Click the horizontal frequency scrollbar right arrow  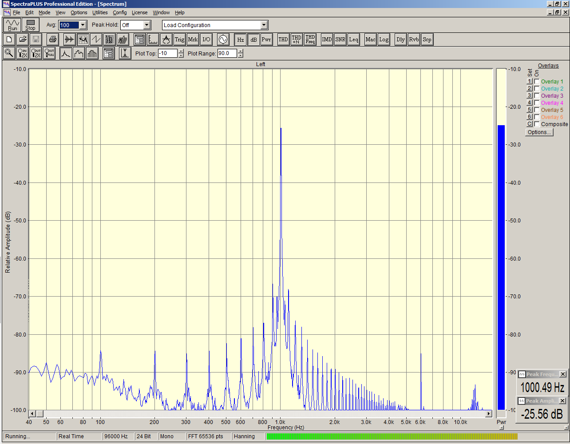point(489,414)
